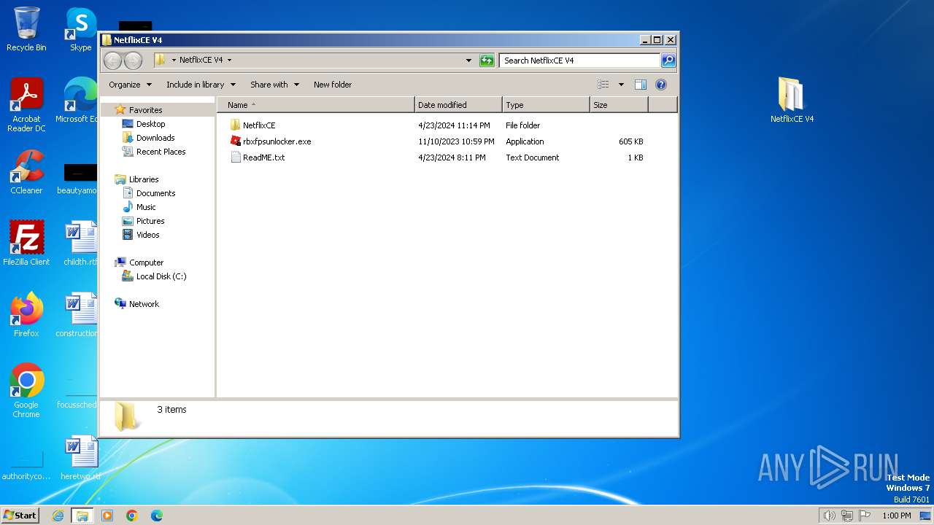The image size is (934, 525).
Task: Click the Start button
Action: pyautogui.click(x=20, y=516)
